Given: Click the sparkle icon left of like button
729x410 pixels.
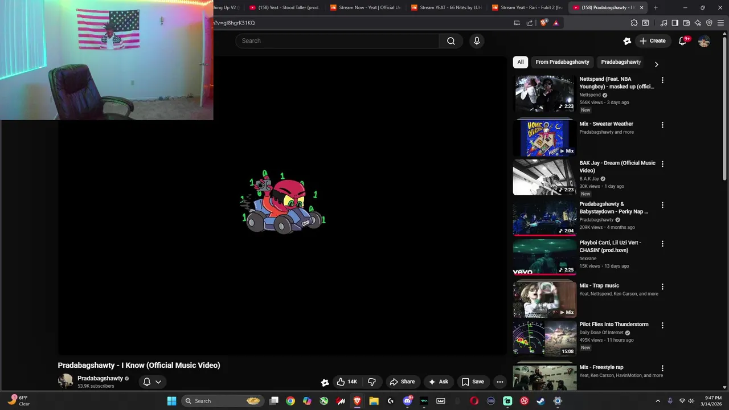Looking at the screenshot, I should (325, 382).
